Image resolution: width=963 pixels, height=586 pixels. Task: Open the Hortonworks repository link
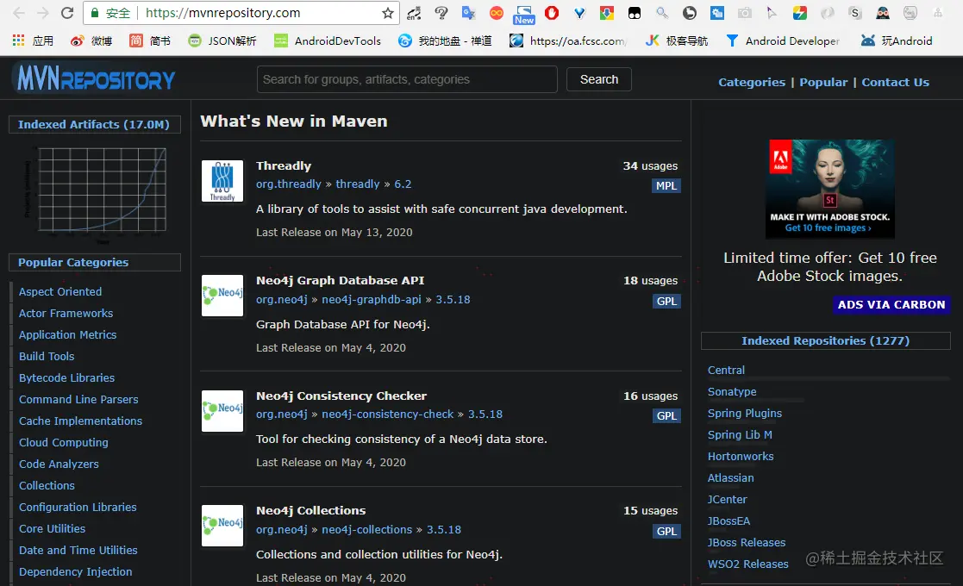coord(741,456)
